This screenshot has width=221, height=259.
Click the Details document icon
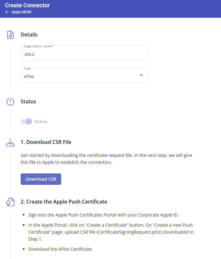coord(10,35)
